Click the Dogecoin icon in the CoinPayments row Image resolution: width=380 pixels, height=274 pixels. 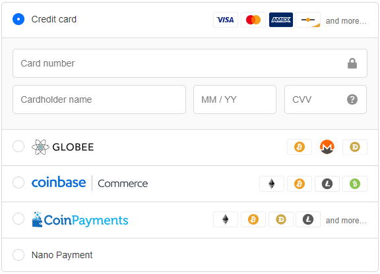click(281, 219)
